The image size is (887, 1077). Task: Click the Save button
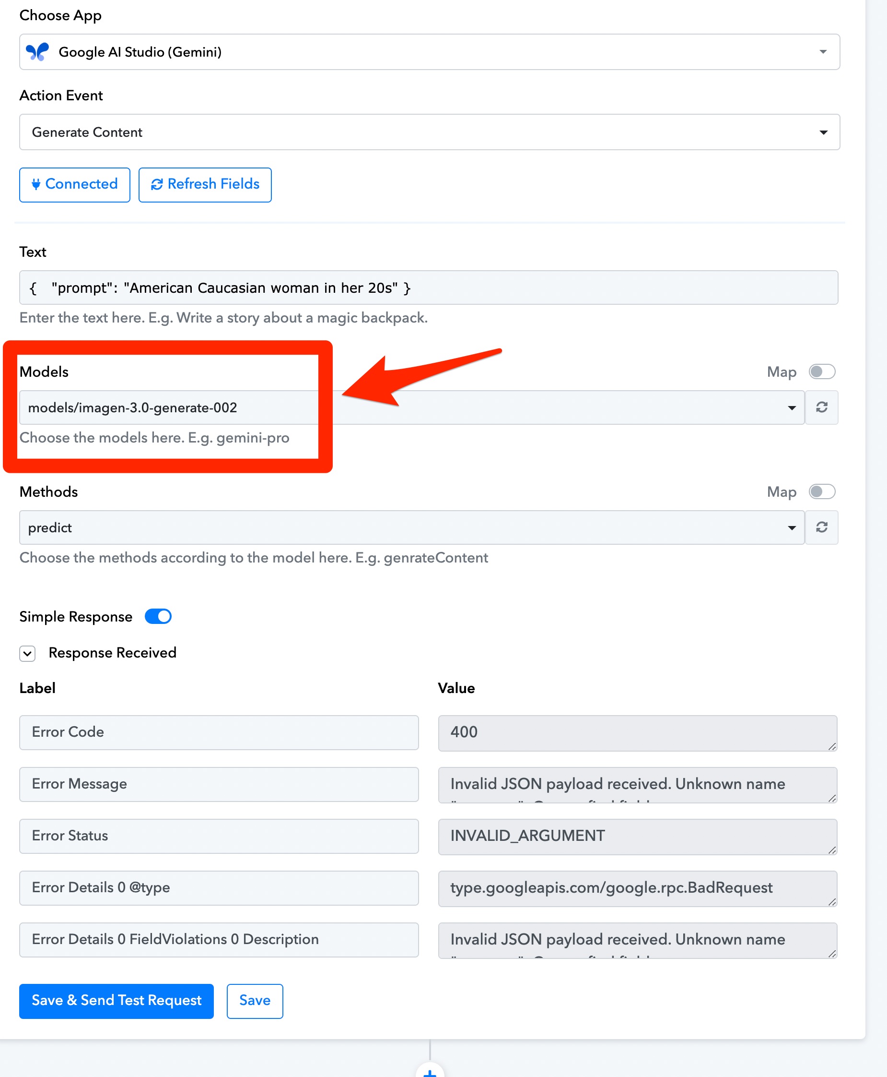(x=255, y=1001)
